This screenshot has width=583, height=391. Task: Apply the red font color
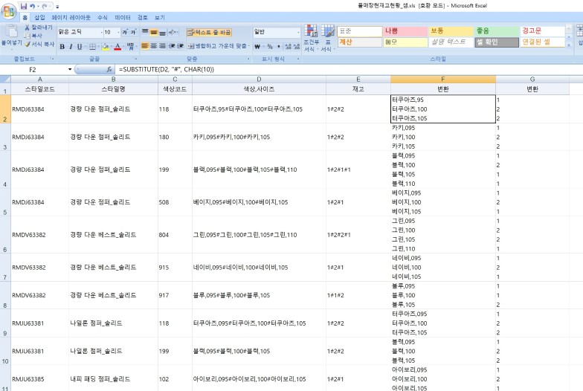[117, 46]
